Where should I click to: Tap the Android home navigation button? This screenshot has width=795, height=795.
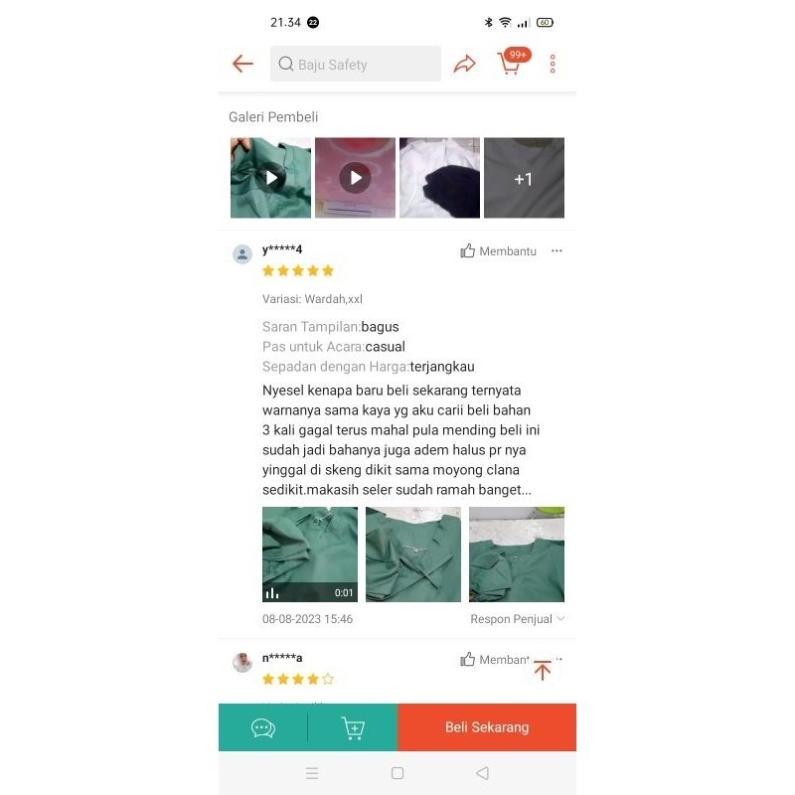pyautogui.click(x=397, y=773)
